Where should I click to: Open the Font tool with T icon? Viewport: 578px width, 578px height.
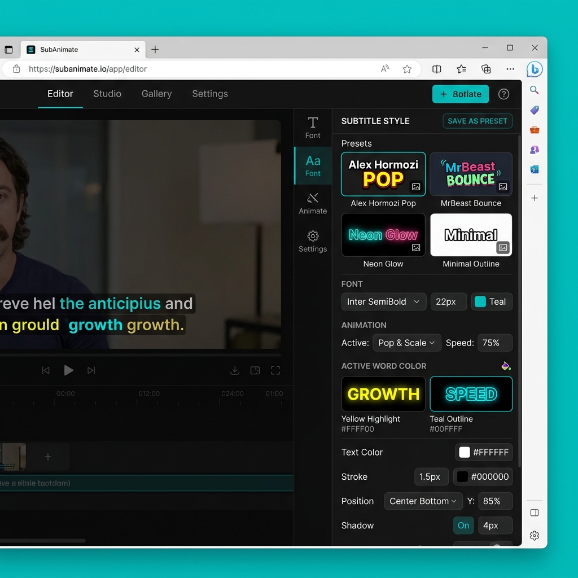313,128
